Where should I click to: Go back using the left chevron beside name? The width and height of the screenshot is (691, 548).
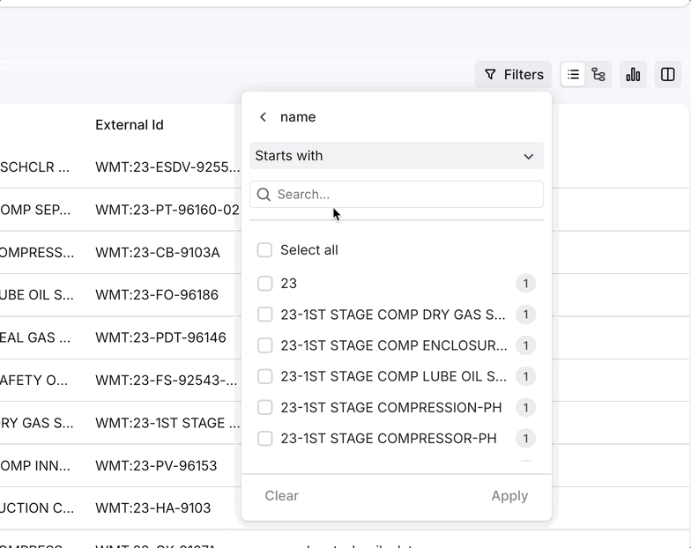pos(263,117)
